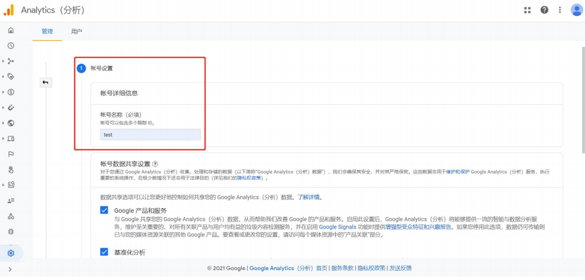Open the footer Google Analytics（分析）首页 link
Viewport: 585px width, 280px height.
point(288,268)
